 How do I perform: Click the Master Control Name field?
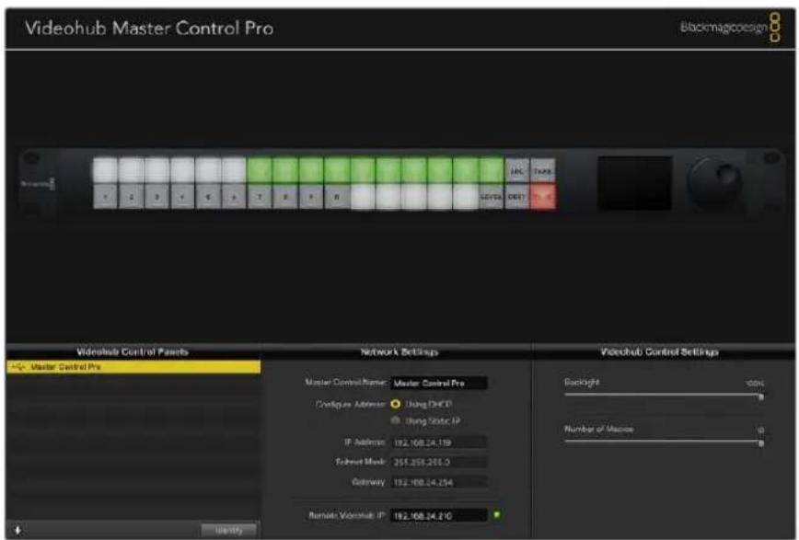[439, 383]
